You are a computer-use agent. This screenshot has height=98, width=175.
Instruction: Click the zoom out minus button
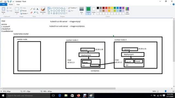tap(158, 91)
